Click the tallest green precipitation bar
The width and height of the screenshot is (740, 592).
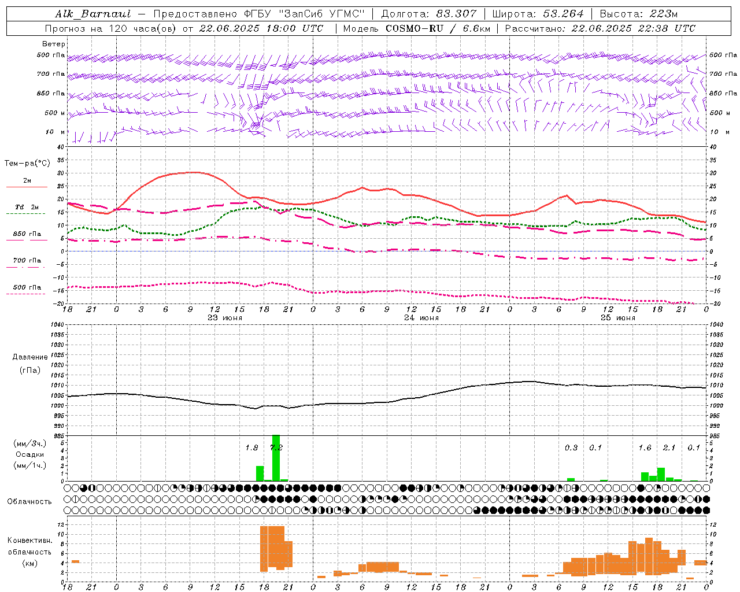point(276,458)
